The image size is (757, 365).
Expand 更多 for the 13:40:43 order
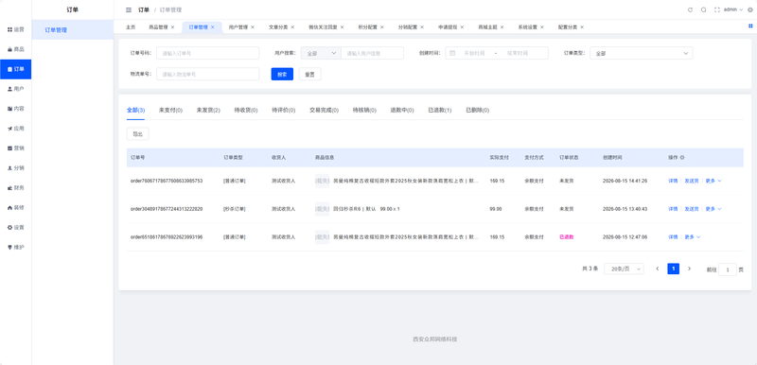713,209
